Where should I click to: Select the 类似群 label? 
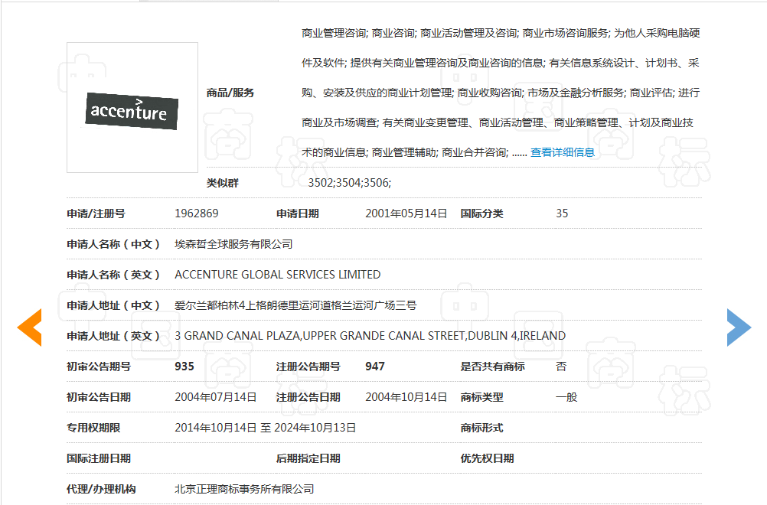pyautogui.click(x=223, y=183)
